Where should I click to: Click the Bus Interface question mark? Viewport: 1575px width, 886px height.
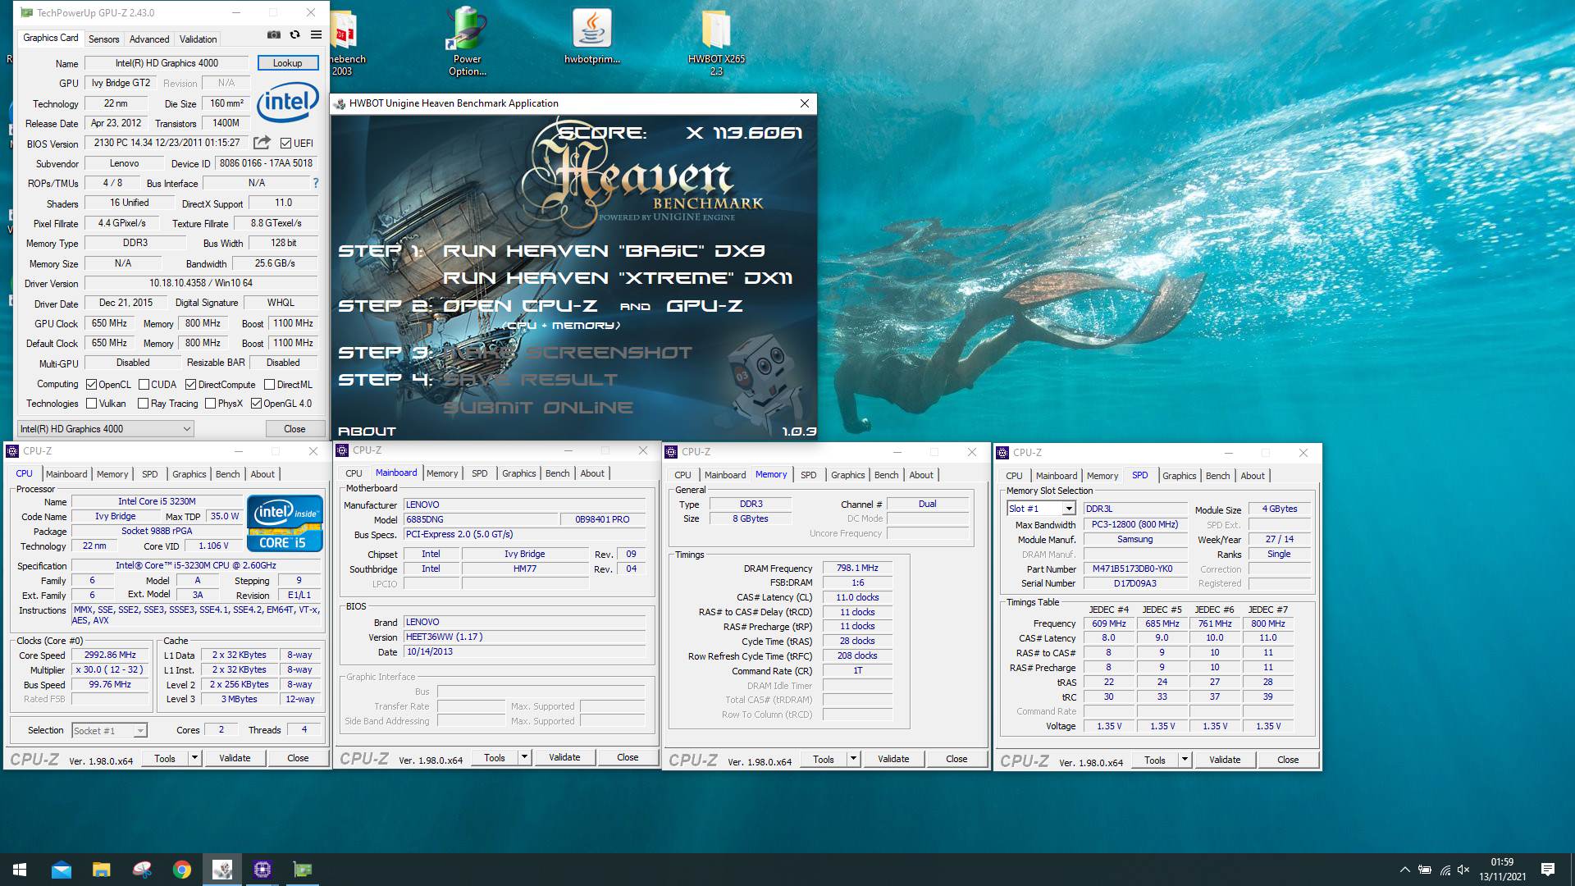[316, 183]
